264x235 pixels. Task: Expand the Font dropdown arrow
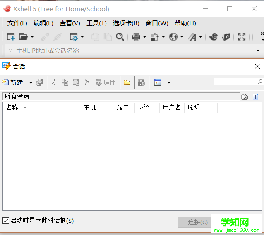[x=201, y=37]
